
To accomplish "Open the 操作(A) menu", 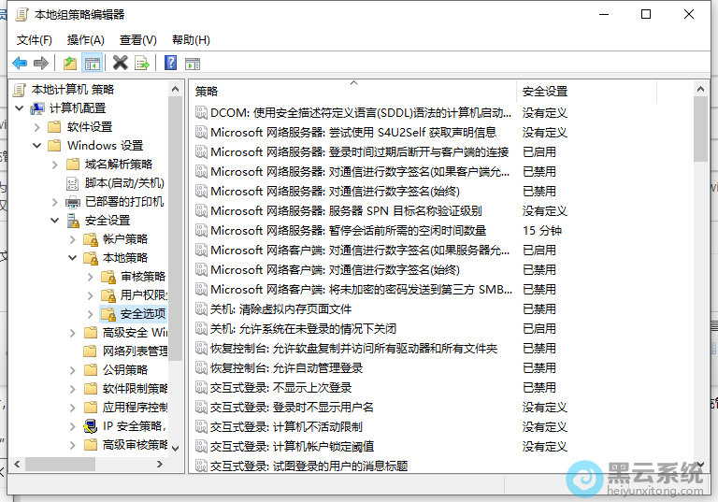I will click(x=86, y=40).
